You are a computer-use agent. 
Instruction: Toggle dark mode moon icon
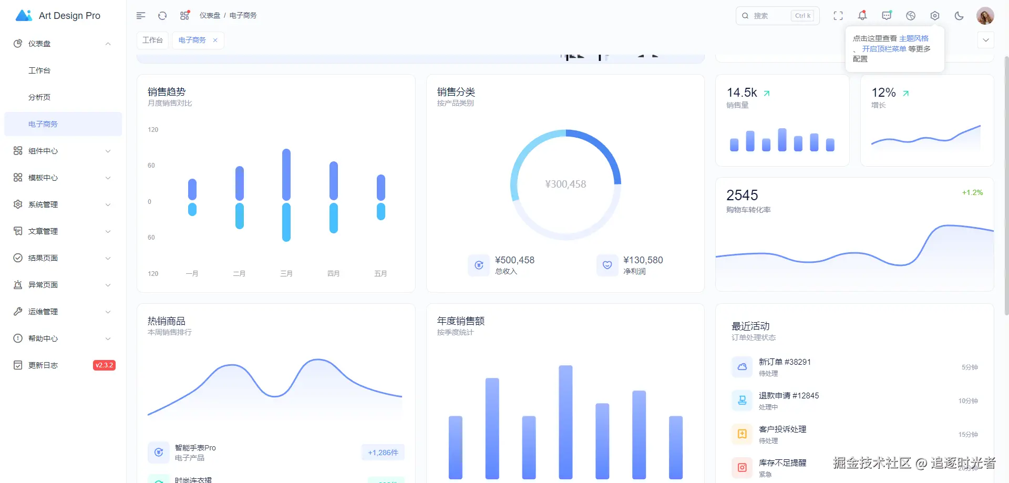pos(959,16)
